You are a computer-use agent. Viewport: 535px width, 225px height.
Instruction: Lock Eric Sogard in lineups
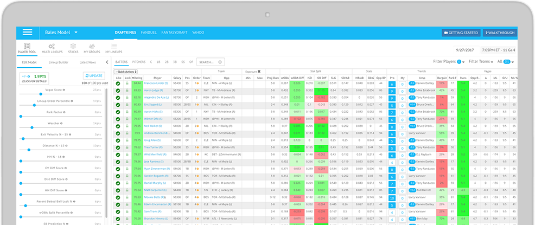pyautogui.click(x=128, y=105)
